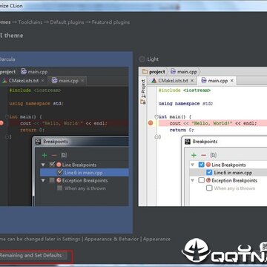
Task: Switch to CMakeLists.txt tab in Darcula preview
Action: (23, 81)
